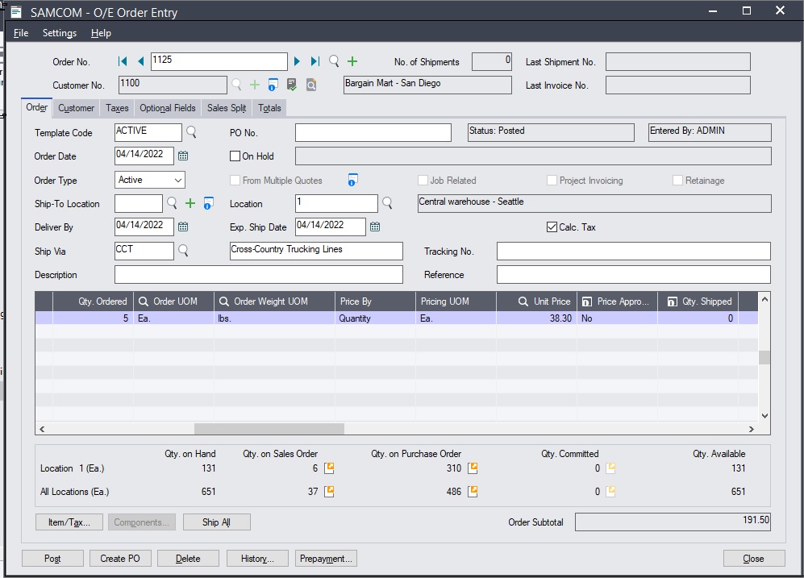
Task: Click the Close button at bottom right
Action: click(754, 559)
